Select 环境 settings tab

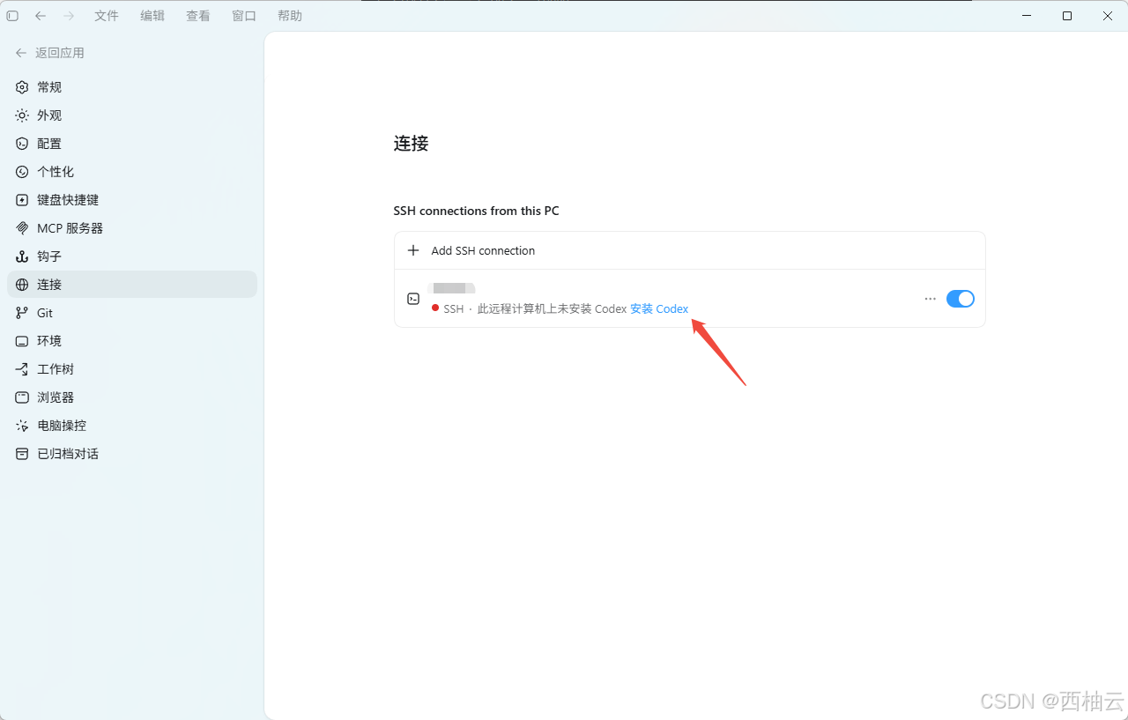(132, 341)
